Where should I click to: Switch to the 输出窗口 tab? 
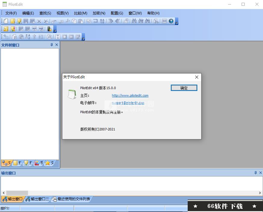[x=13, y=199]
